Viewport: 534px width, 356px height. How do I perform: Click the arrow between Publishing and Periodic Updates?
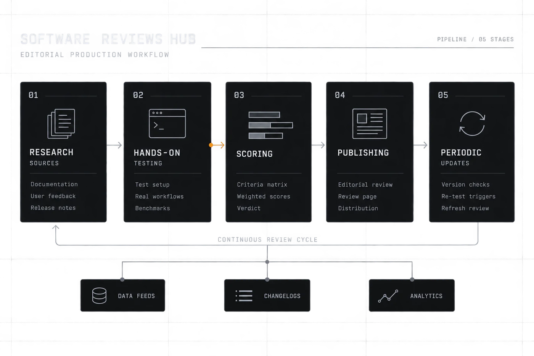click(420, 145)
